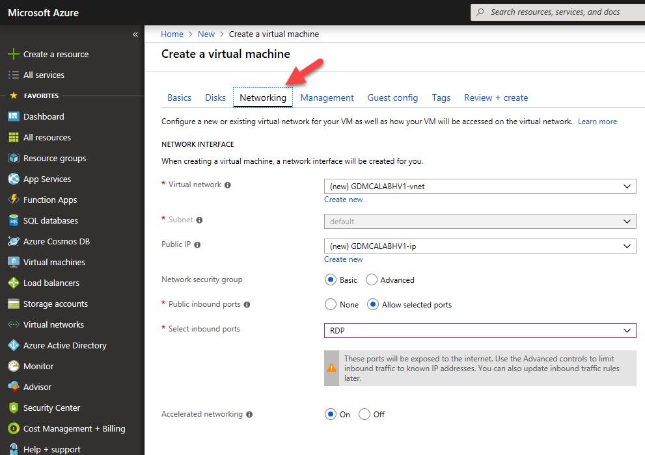The image size is (645, 455).
Task: Click the App Services globe icon
Action: [x=14, y=179]
